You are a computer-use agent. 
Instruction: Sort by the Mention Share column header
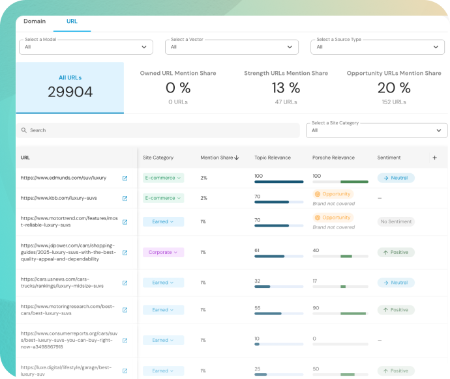click(x=217, y=158)
